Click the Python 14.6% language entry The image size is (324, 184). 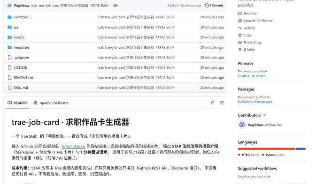pyautogui.click(x=273, y=155)
